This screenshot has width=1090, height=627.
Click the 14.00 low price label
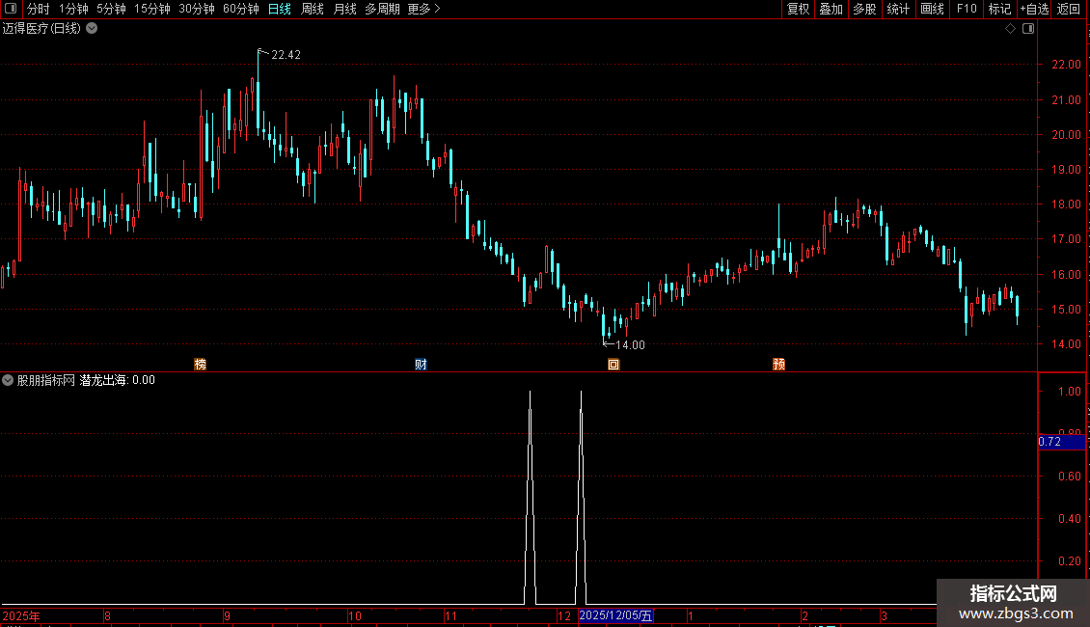point(630,344)
